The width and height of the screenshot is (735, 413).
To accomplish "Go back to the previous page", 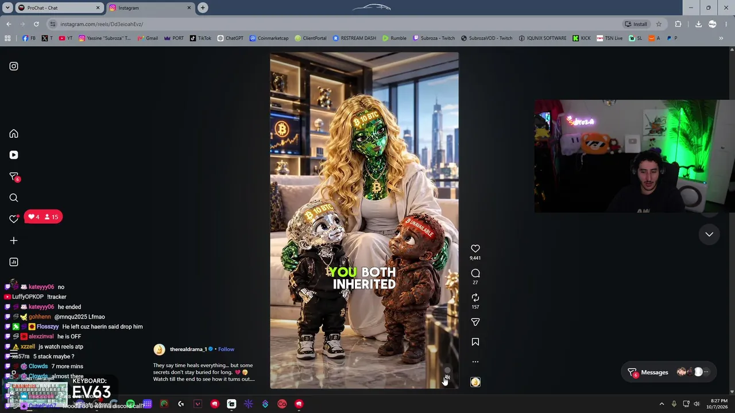I will [9, 24].
